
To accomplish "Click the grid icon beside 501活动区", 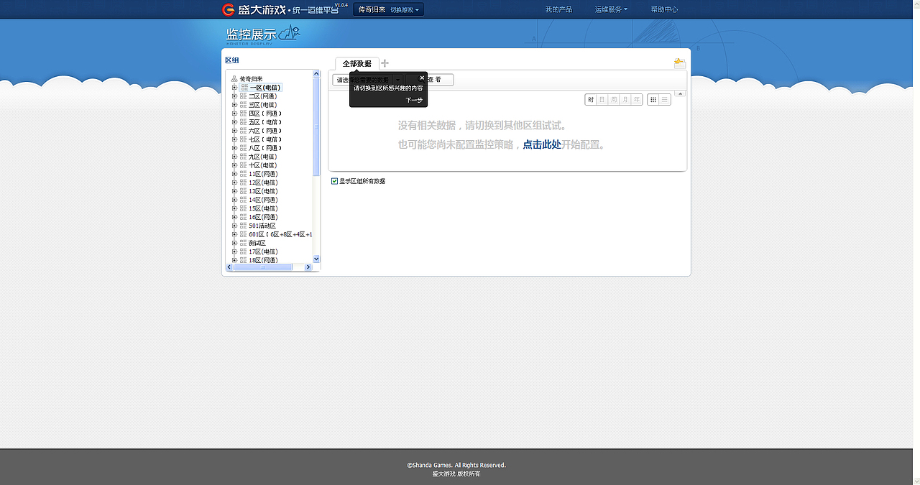I will [244, 226].
